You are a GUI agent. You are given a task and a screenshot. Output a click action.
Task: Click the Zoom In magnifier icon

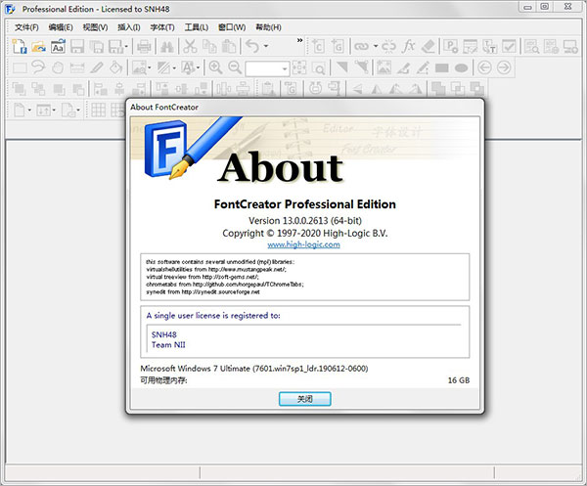(x=215, y=67)
